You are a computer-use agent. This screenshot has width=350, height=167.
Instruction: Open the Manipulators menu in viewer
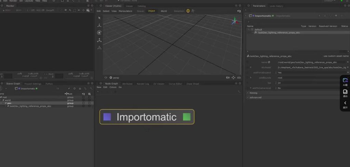125,11
